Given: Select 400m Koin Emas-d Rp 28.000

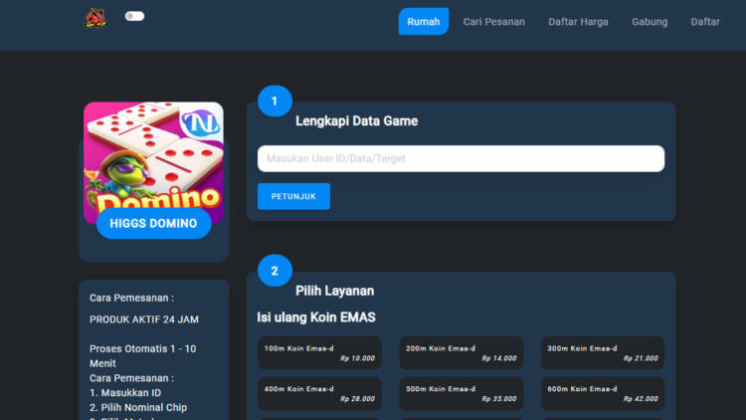Looking at the screenshot, I should [x=319, y=393].
